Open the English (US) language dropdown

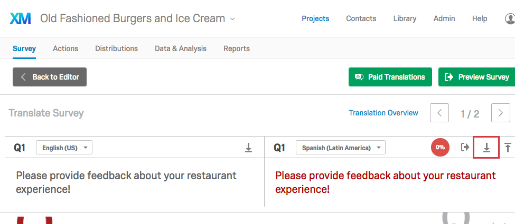[x=64, y=148]
